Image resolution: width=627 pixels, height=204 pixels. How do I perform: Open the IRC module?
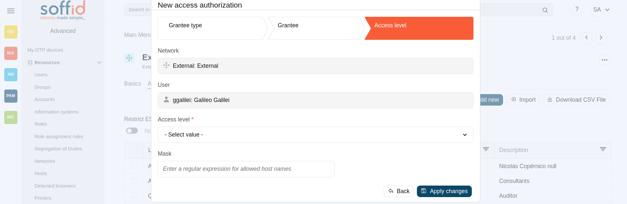tap(11, 117)
